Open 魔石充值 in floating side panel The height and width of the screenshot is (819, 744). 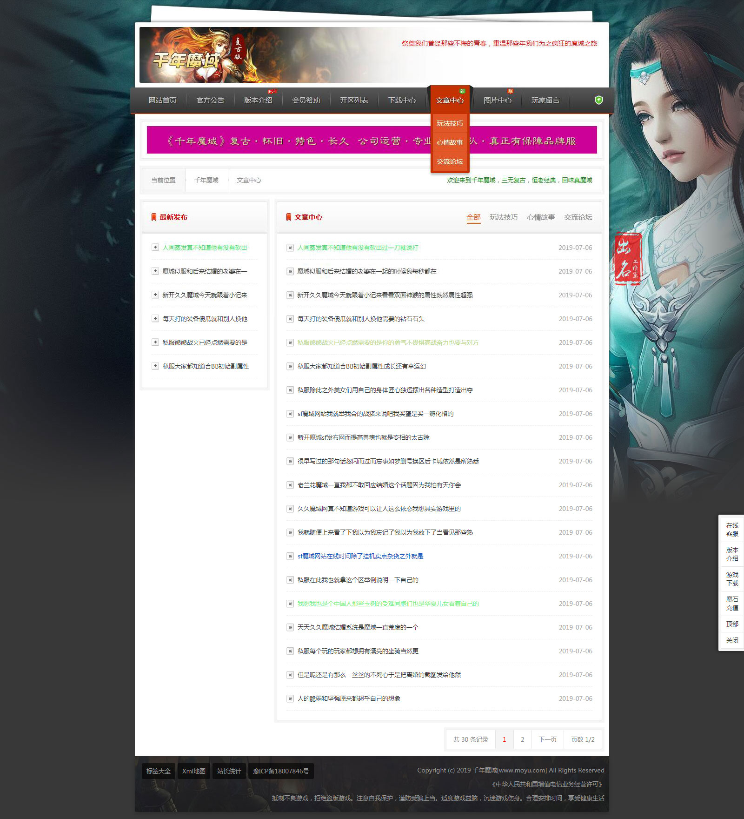point(732,604)
